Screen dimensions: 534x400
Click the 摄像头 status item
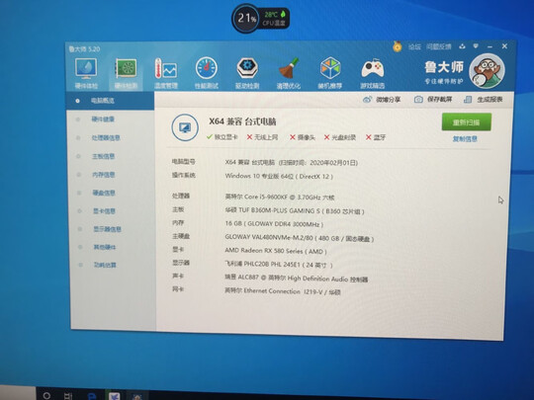[x=303, y=137]
